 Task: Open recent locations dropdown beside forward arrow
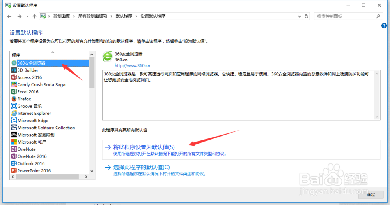click(x=27, y=16)
